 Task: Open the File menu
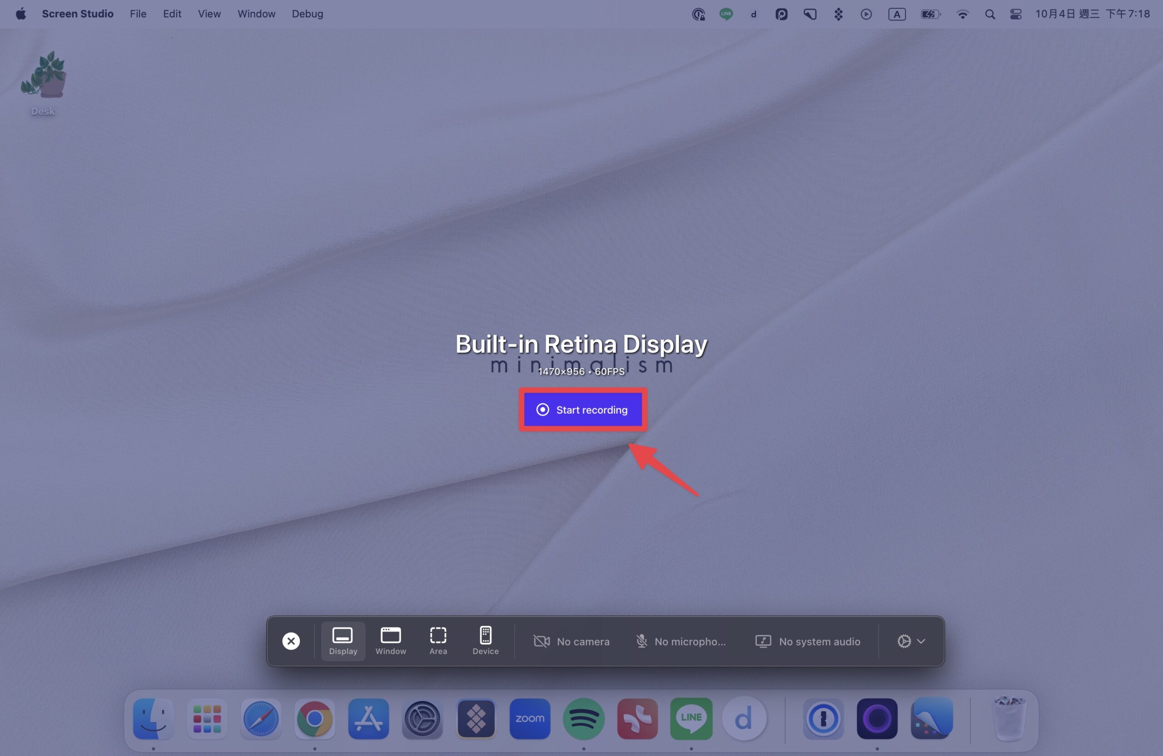[x=138, y=14]
